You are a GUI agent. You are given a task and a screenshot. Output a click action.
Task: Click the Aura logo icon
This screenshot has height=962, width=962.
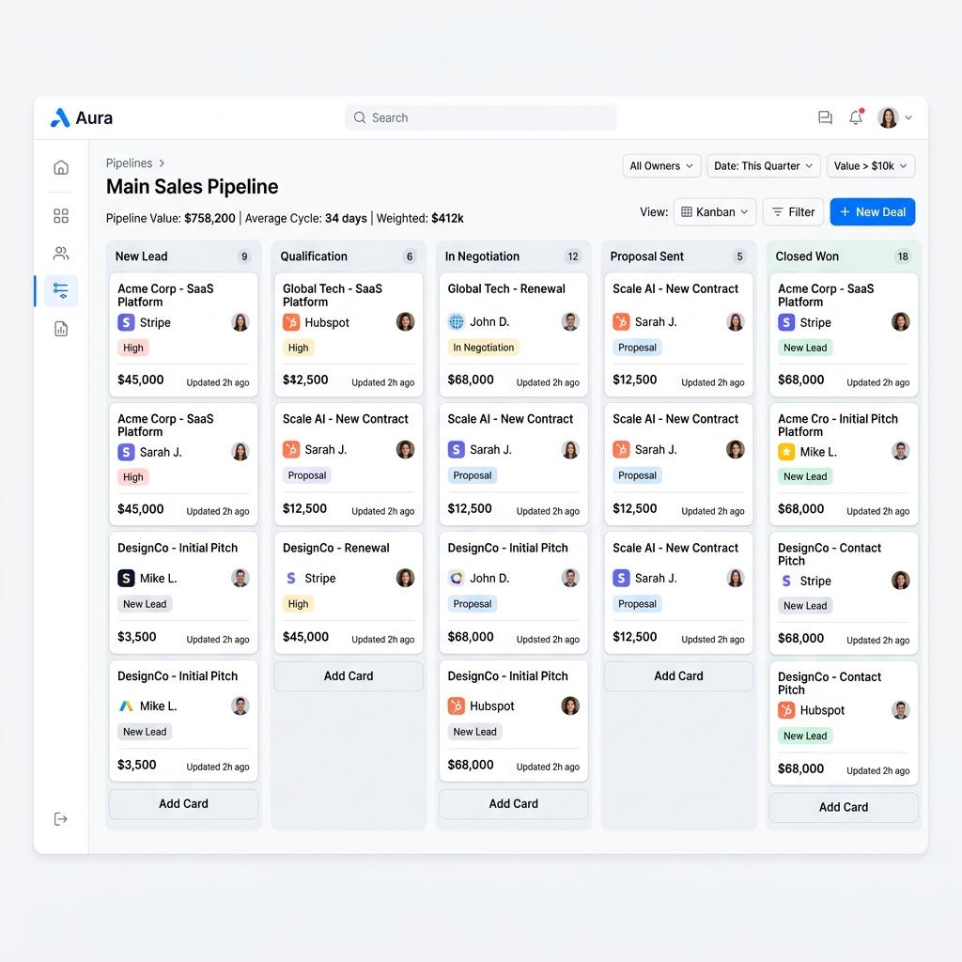(60, 117)
